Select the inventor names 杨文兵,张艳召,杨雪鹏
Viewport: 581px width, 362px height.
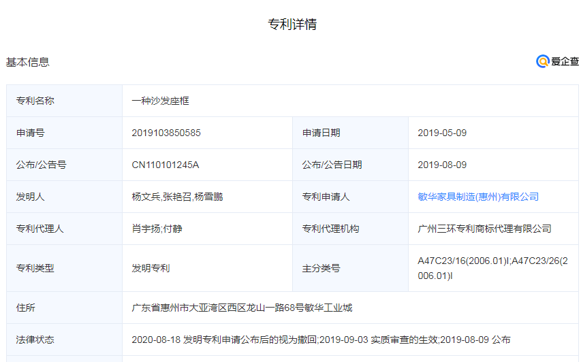pyautogui.click(x=177, y=197)
